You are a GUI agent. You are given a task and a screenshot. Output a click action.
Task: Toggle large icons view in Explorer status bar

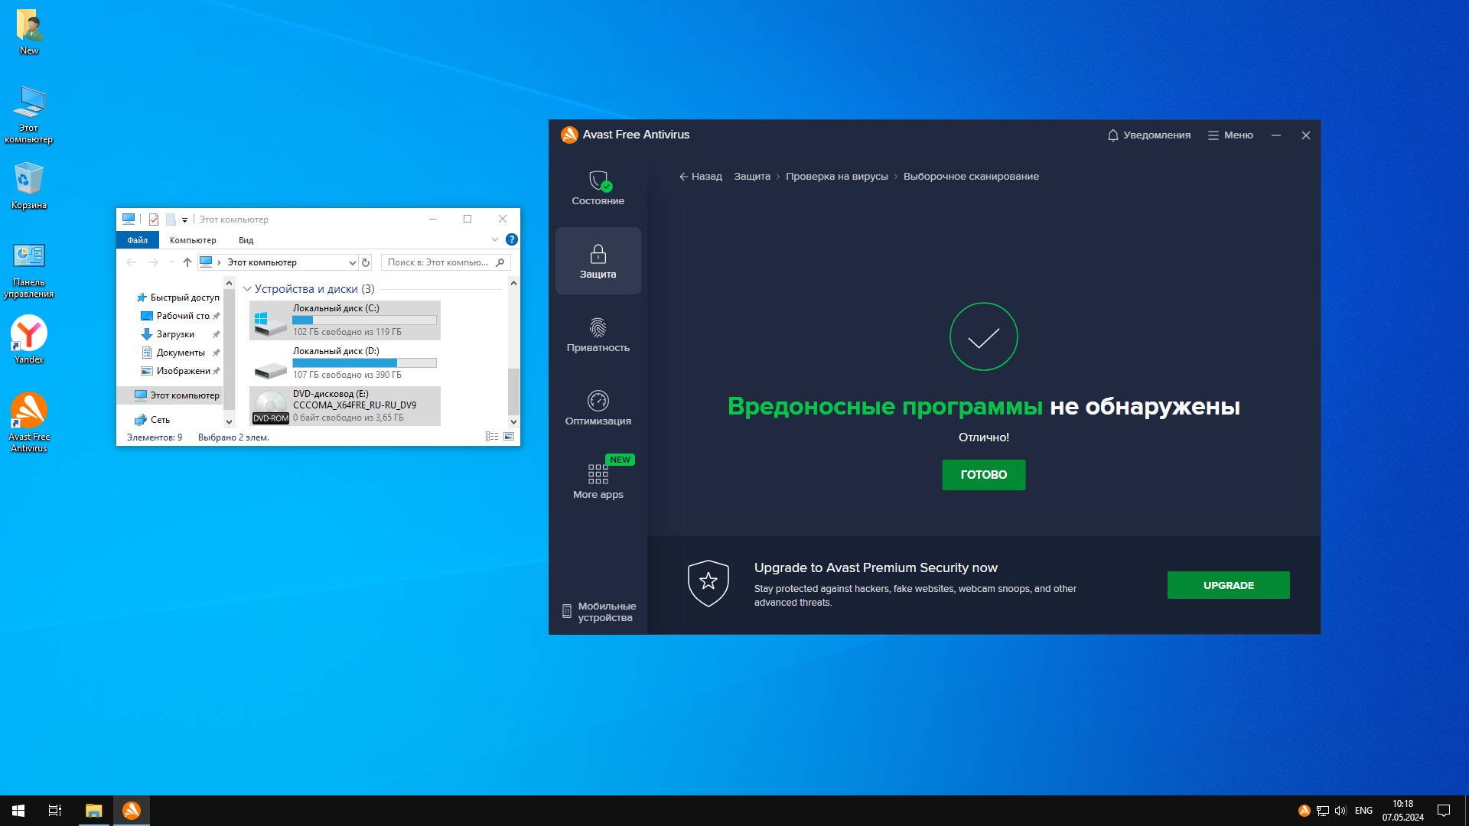509,437
